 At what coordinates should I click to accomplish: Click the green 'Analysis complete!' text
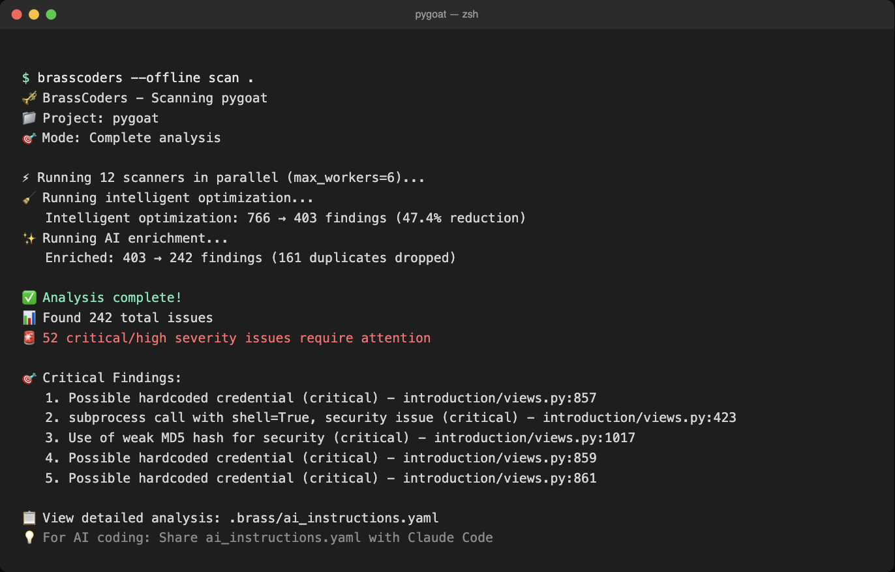(112, 298)
